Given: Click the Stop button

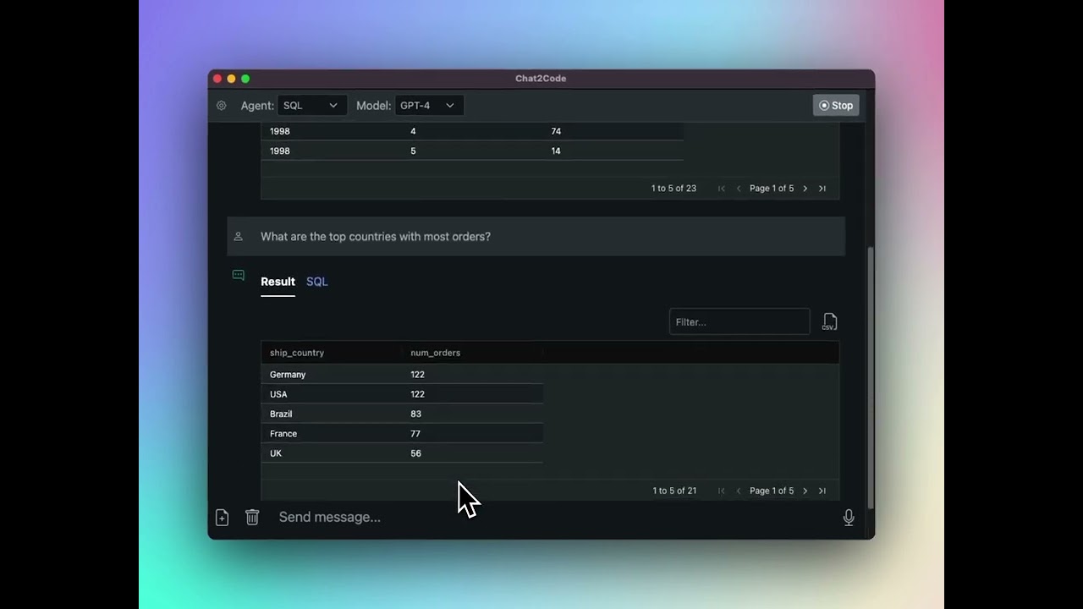Looking at the screenshot, I should pyautogui.click(x=836, y=106).
